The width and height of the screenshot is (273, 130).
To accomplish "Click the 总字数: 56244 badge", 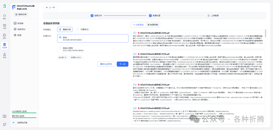I will (x=76, y=57).
